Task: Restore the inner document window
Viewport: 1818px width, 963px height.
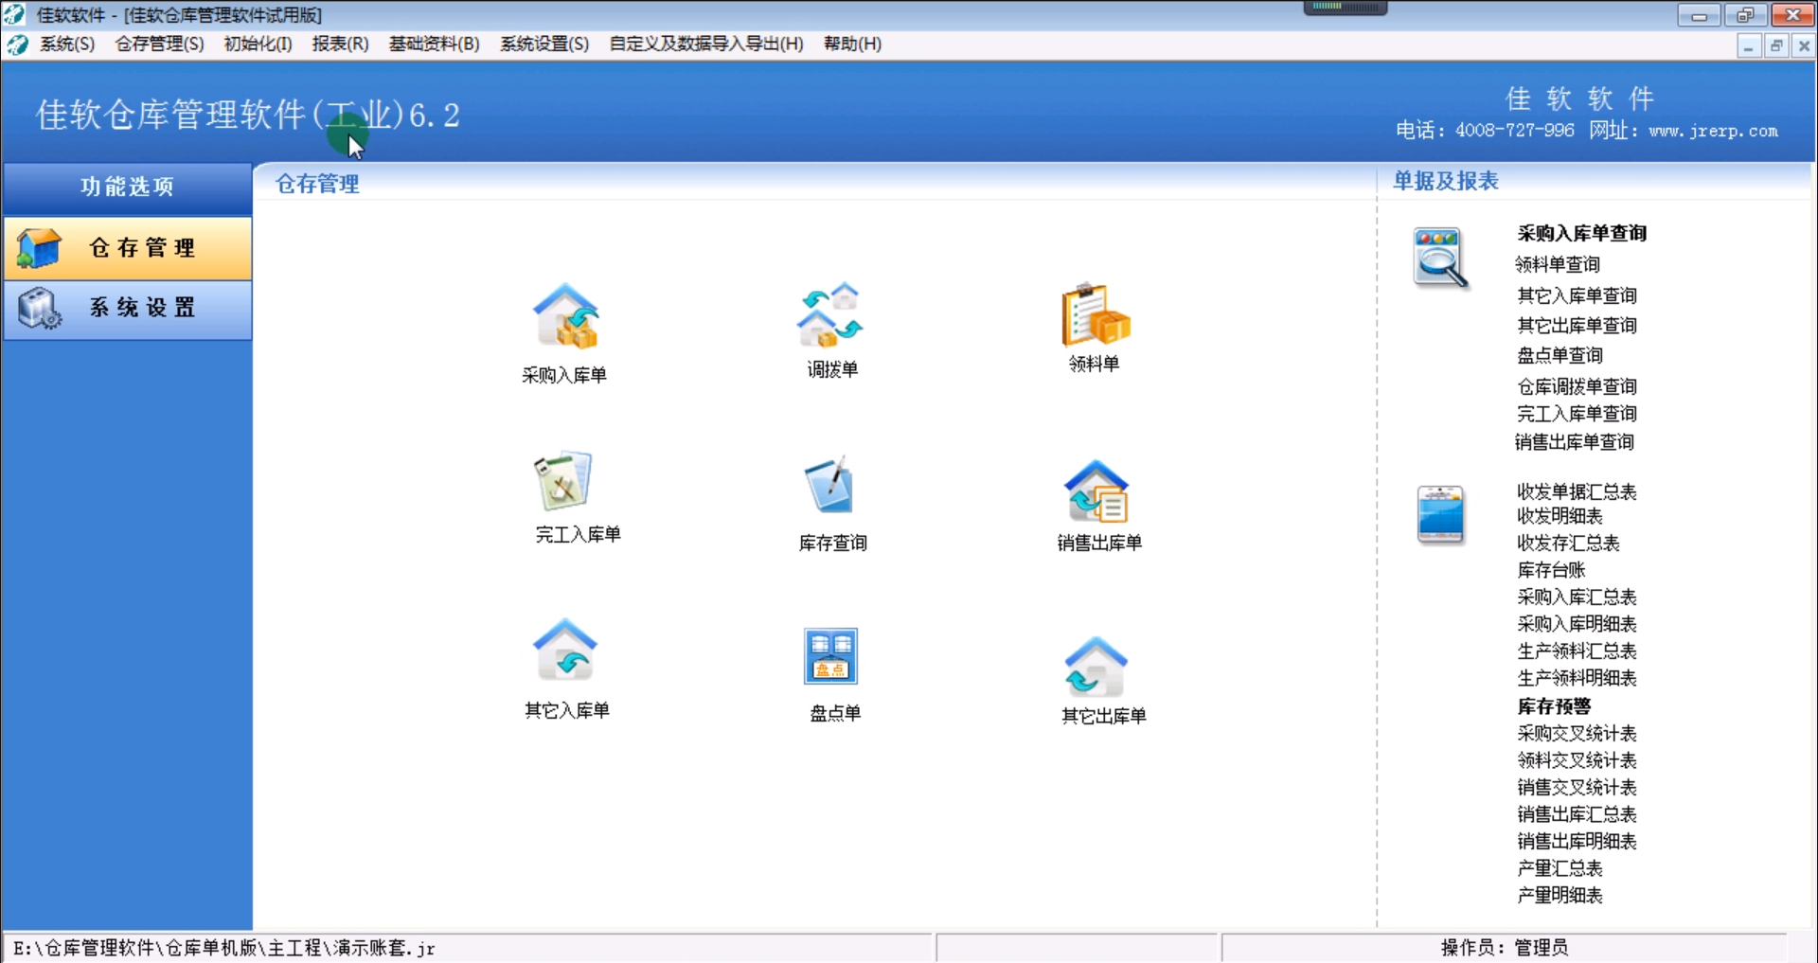Action: [1776, 45]
